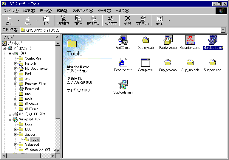Expand the Windows folder node
The image size is (229, 160).
16,104
